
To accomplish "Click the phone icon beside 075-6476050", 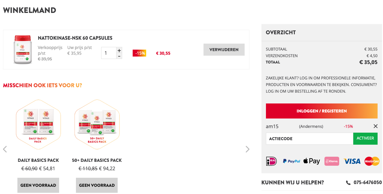I will (348, 183).
